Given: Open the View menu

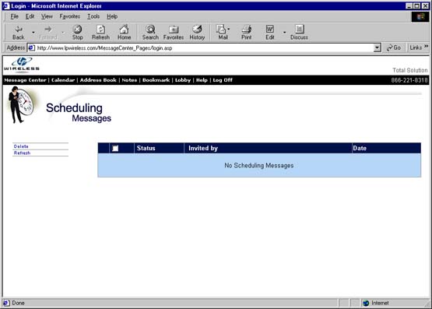Looking at the screenshot, I should [x=47, y=16].
